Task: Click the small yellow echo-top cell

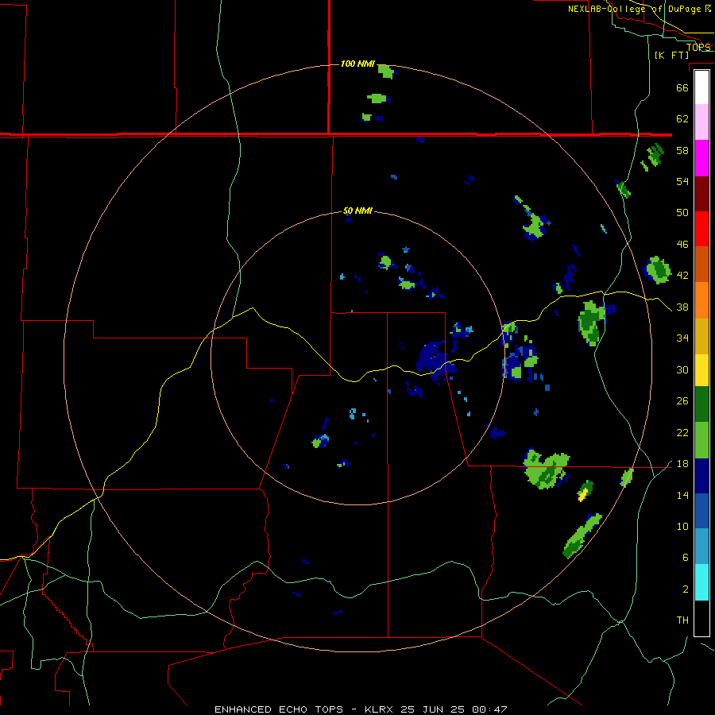Action: tap(582, 495)
